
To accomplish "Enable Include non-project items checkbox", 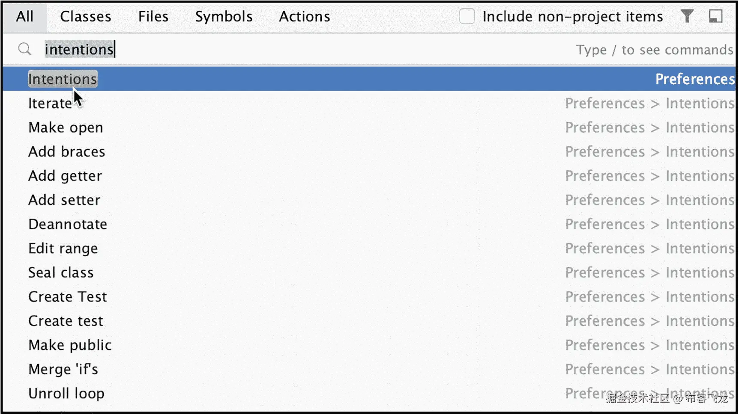I will [x=467, y=17].
